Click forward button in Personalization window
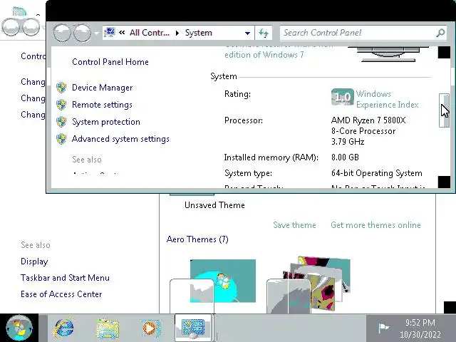 [31, 27]
